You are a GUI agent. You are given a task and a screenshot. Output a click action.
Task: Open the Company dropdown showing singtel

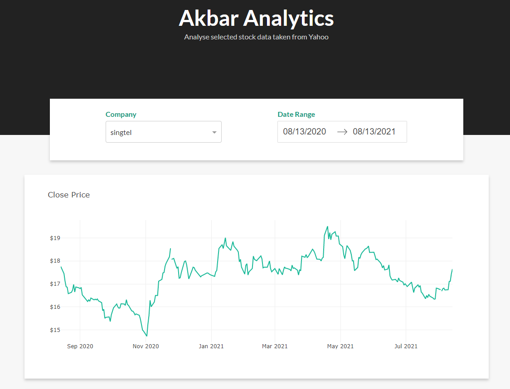pos(163,132)
